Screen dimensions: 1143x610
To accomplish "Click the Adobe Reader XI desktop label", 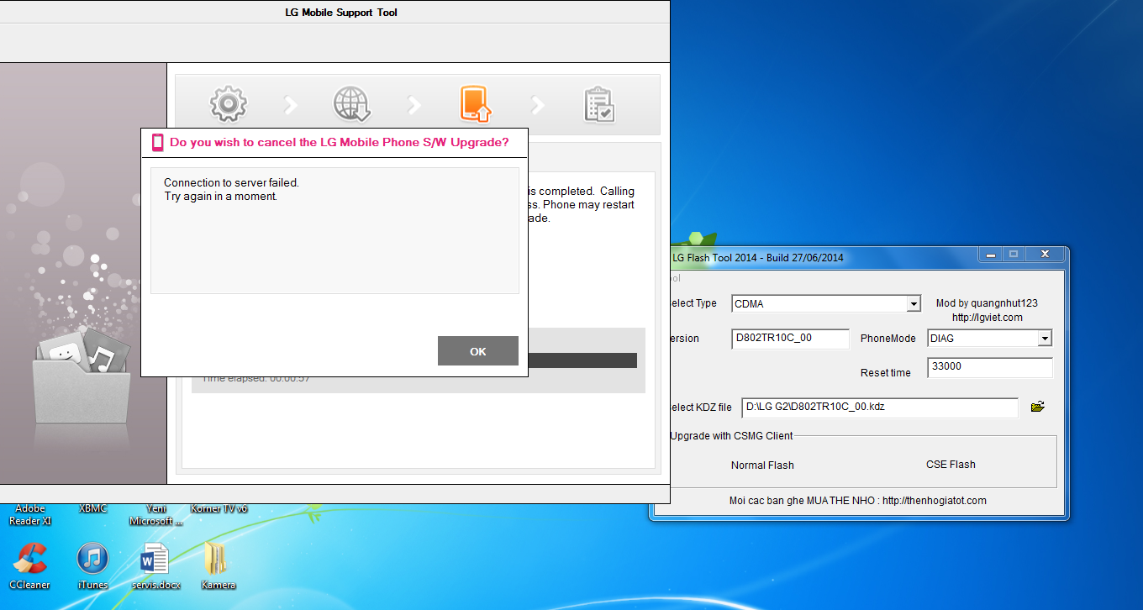I will coord(30,514).
